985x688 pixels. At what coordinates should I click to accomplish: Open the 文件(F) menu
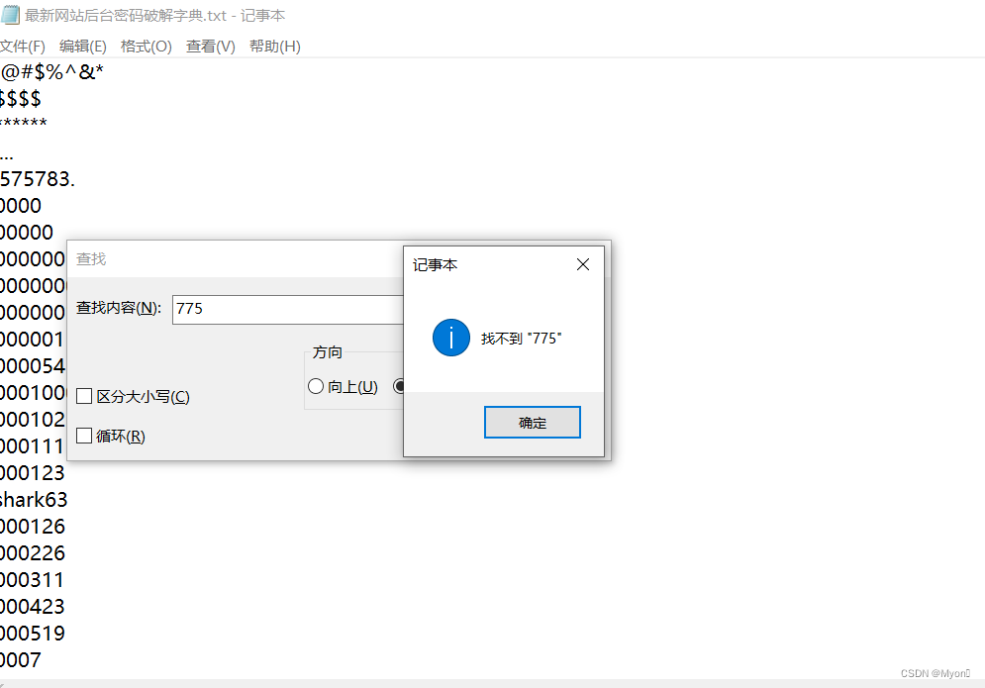point(23,46)
